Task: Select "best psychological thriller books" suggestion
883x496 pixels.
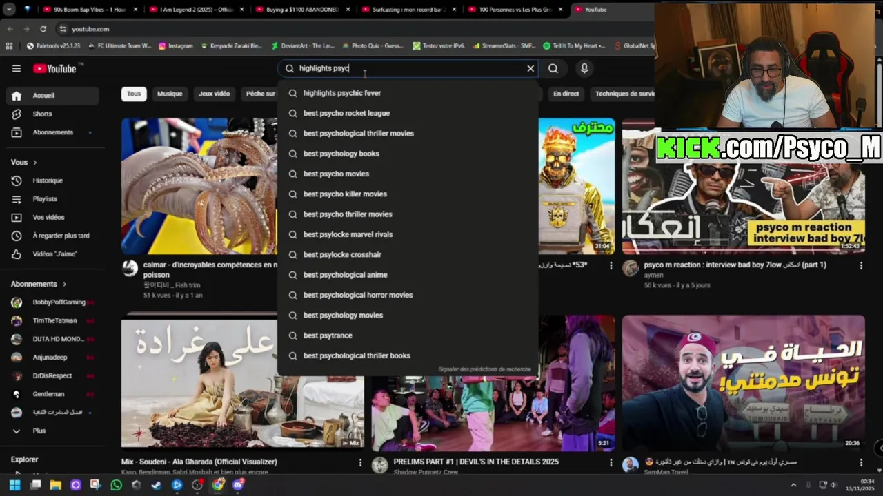Action: pyautogui.click(x=408, y=355)
